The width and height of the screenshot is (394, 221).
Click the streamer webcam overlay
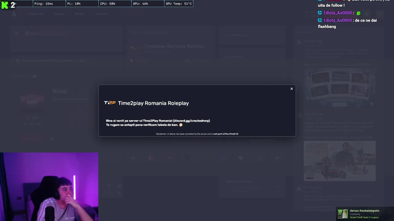pyautogui.click(x=49, y=187)
